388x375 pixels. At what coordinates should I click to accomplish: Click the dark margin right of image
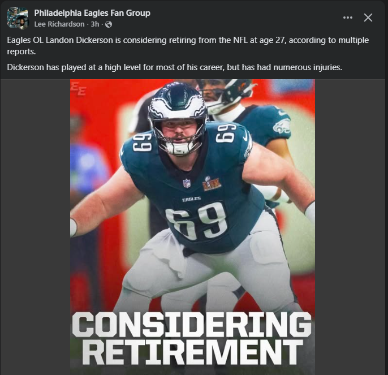[x=350, y=227]
